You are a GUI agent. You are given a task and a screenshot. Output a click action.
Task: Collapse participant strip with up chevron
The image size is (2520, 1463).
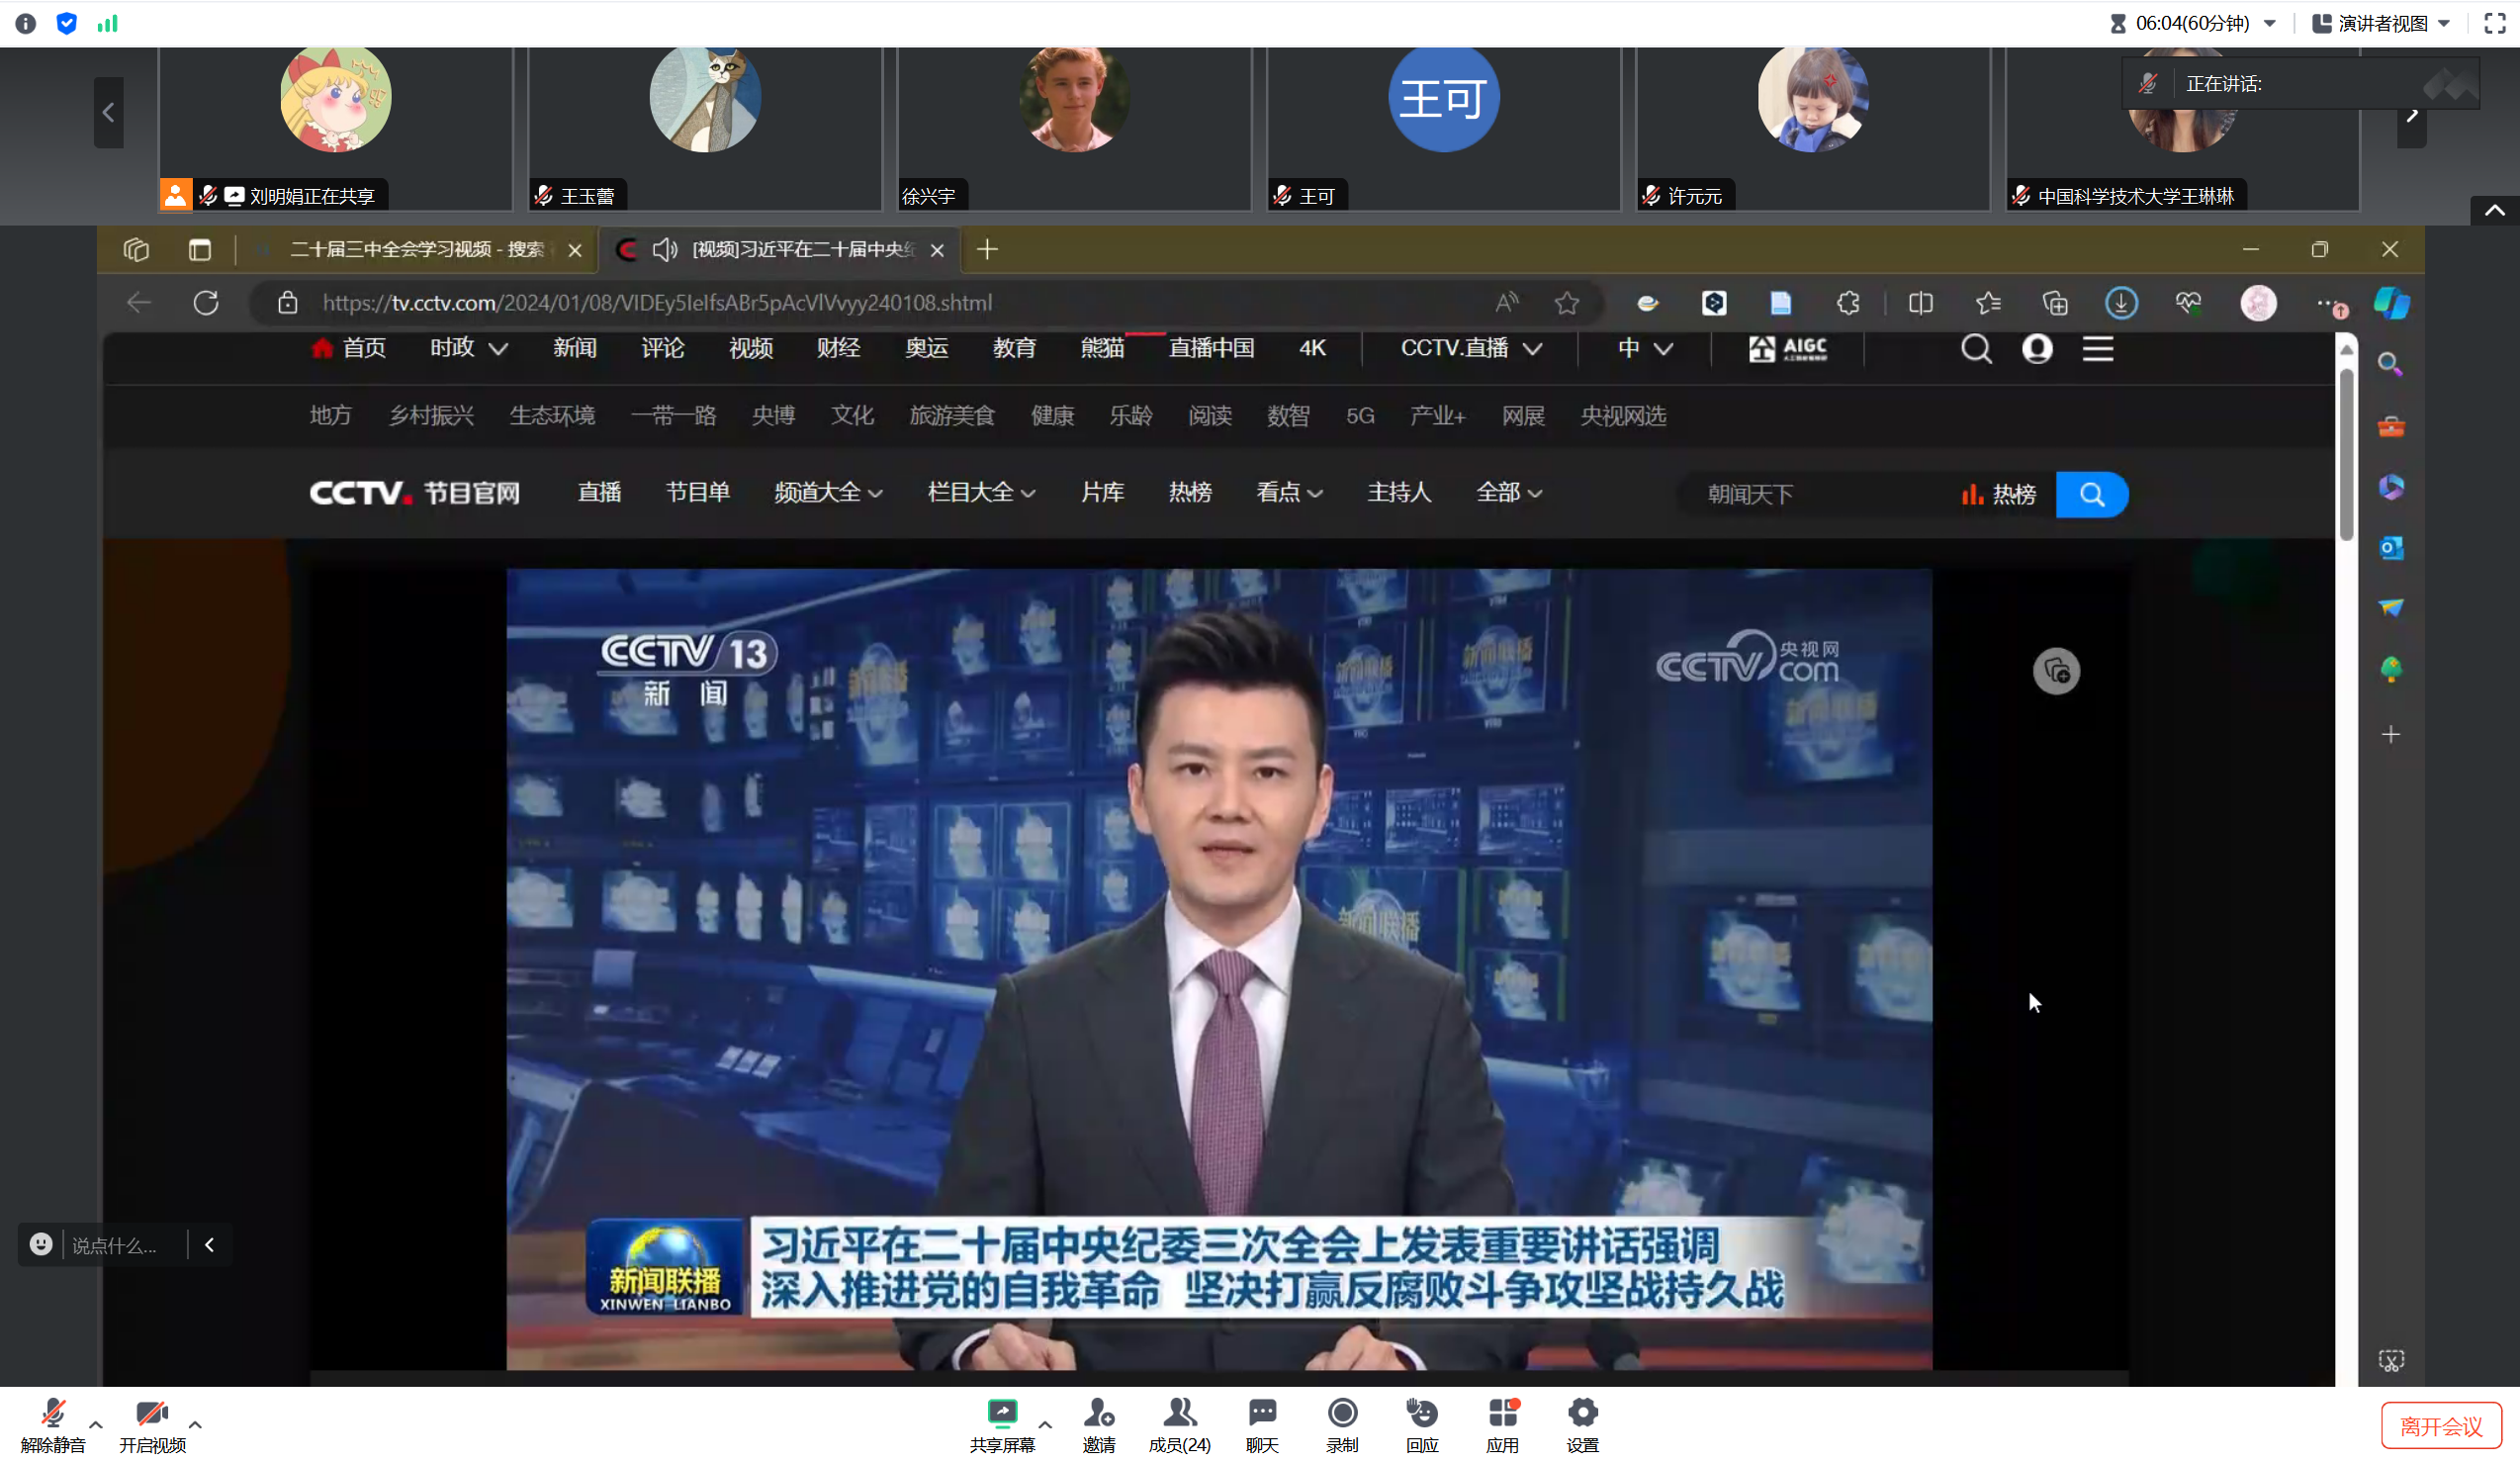tap(2494, 210)
